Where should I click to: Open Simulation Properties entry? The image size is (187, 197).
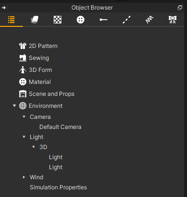tap(58, 187)
